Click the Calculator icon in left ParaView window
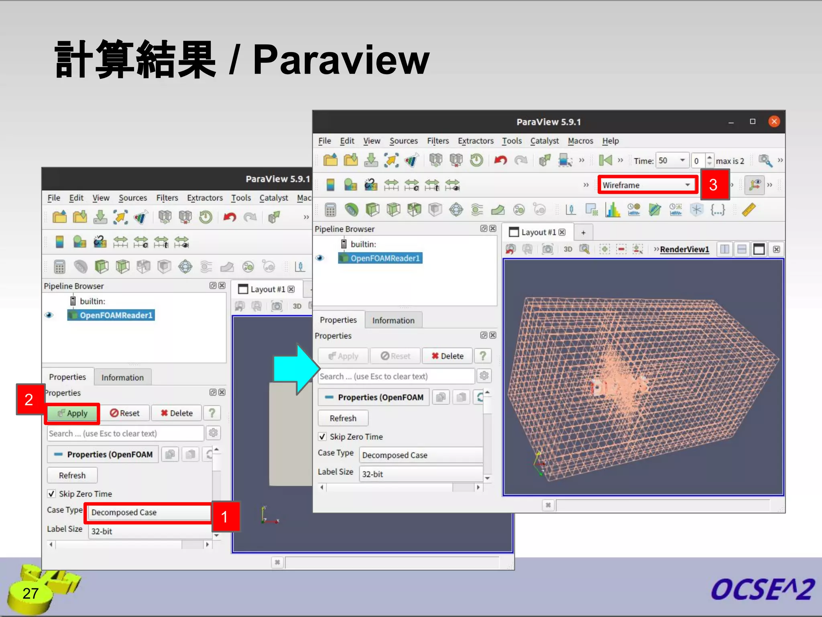 (x=59, y=267)
